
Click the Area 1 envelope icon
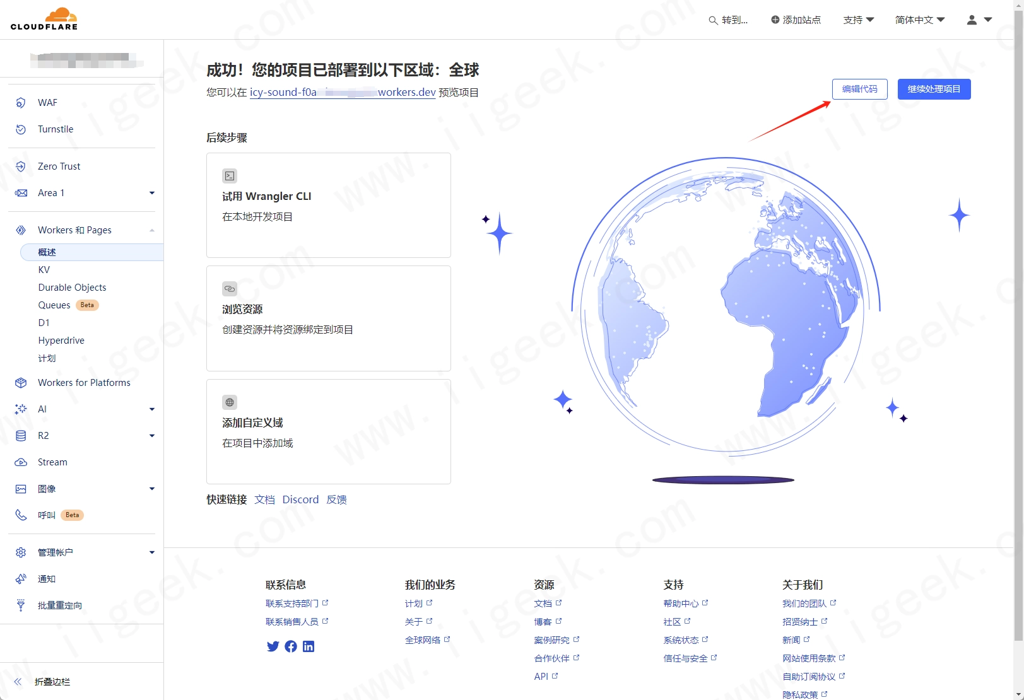(x=21, y=193)
